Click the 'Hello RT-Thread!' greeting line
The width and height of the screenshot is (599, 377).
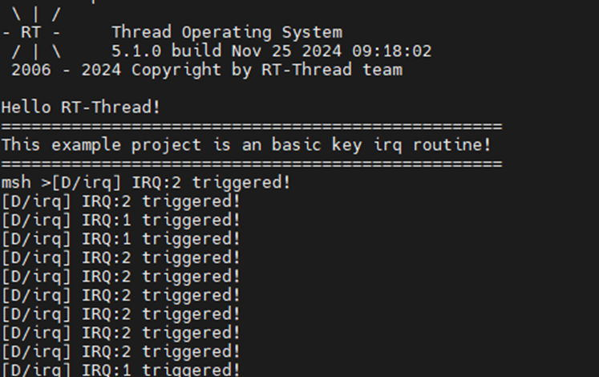click(81, 107)
